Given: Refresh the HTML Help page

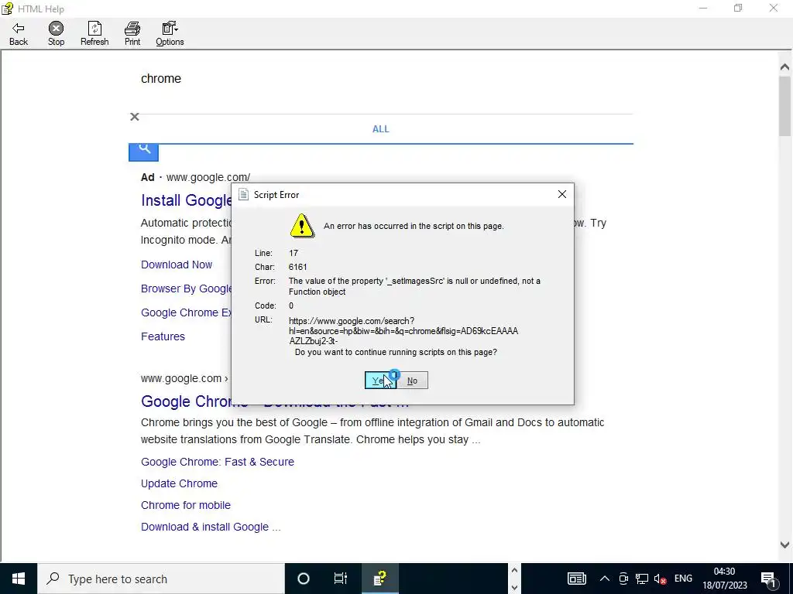Looking at the screenshot, I should pos(94,34).
